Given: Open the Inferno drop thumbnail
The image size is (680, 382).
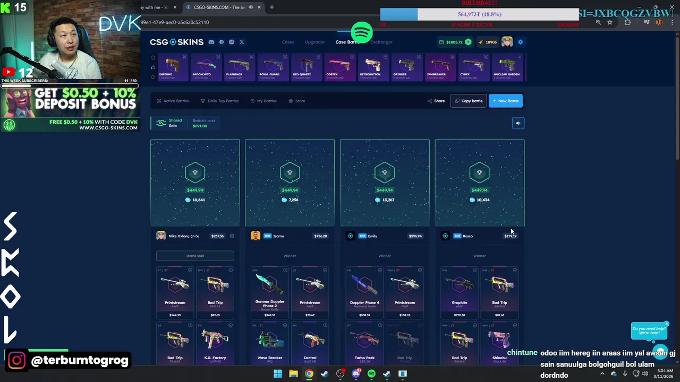Looking at the screenshot, I should [x=173, y=67].
